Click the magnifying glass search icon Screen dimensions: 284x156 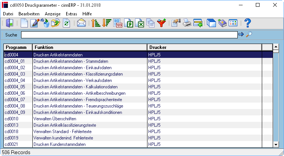pyautogui.click(x=249, y=34)
